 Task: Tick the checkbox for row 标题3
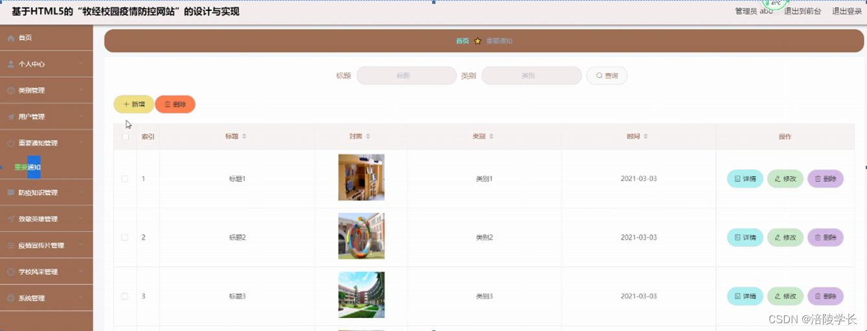tap(125, 296)
